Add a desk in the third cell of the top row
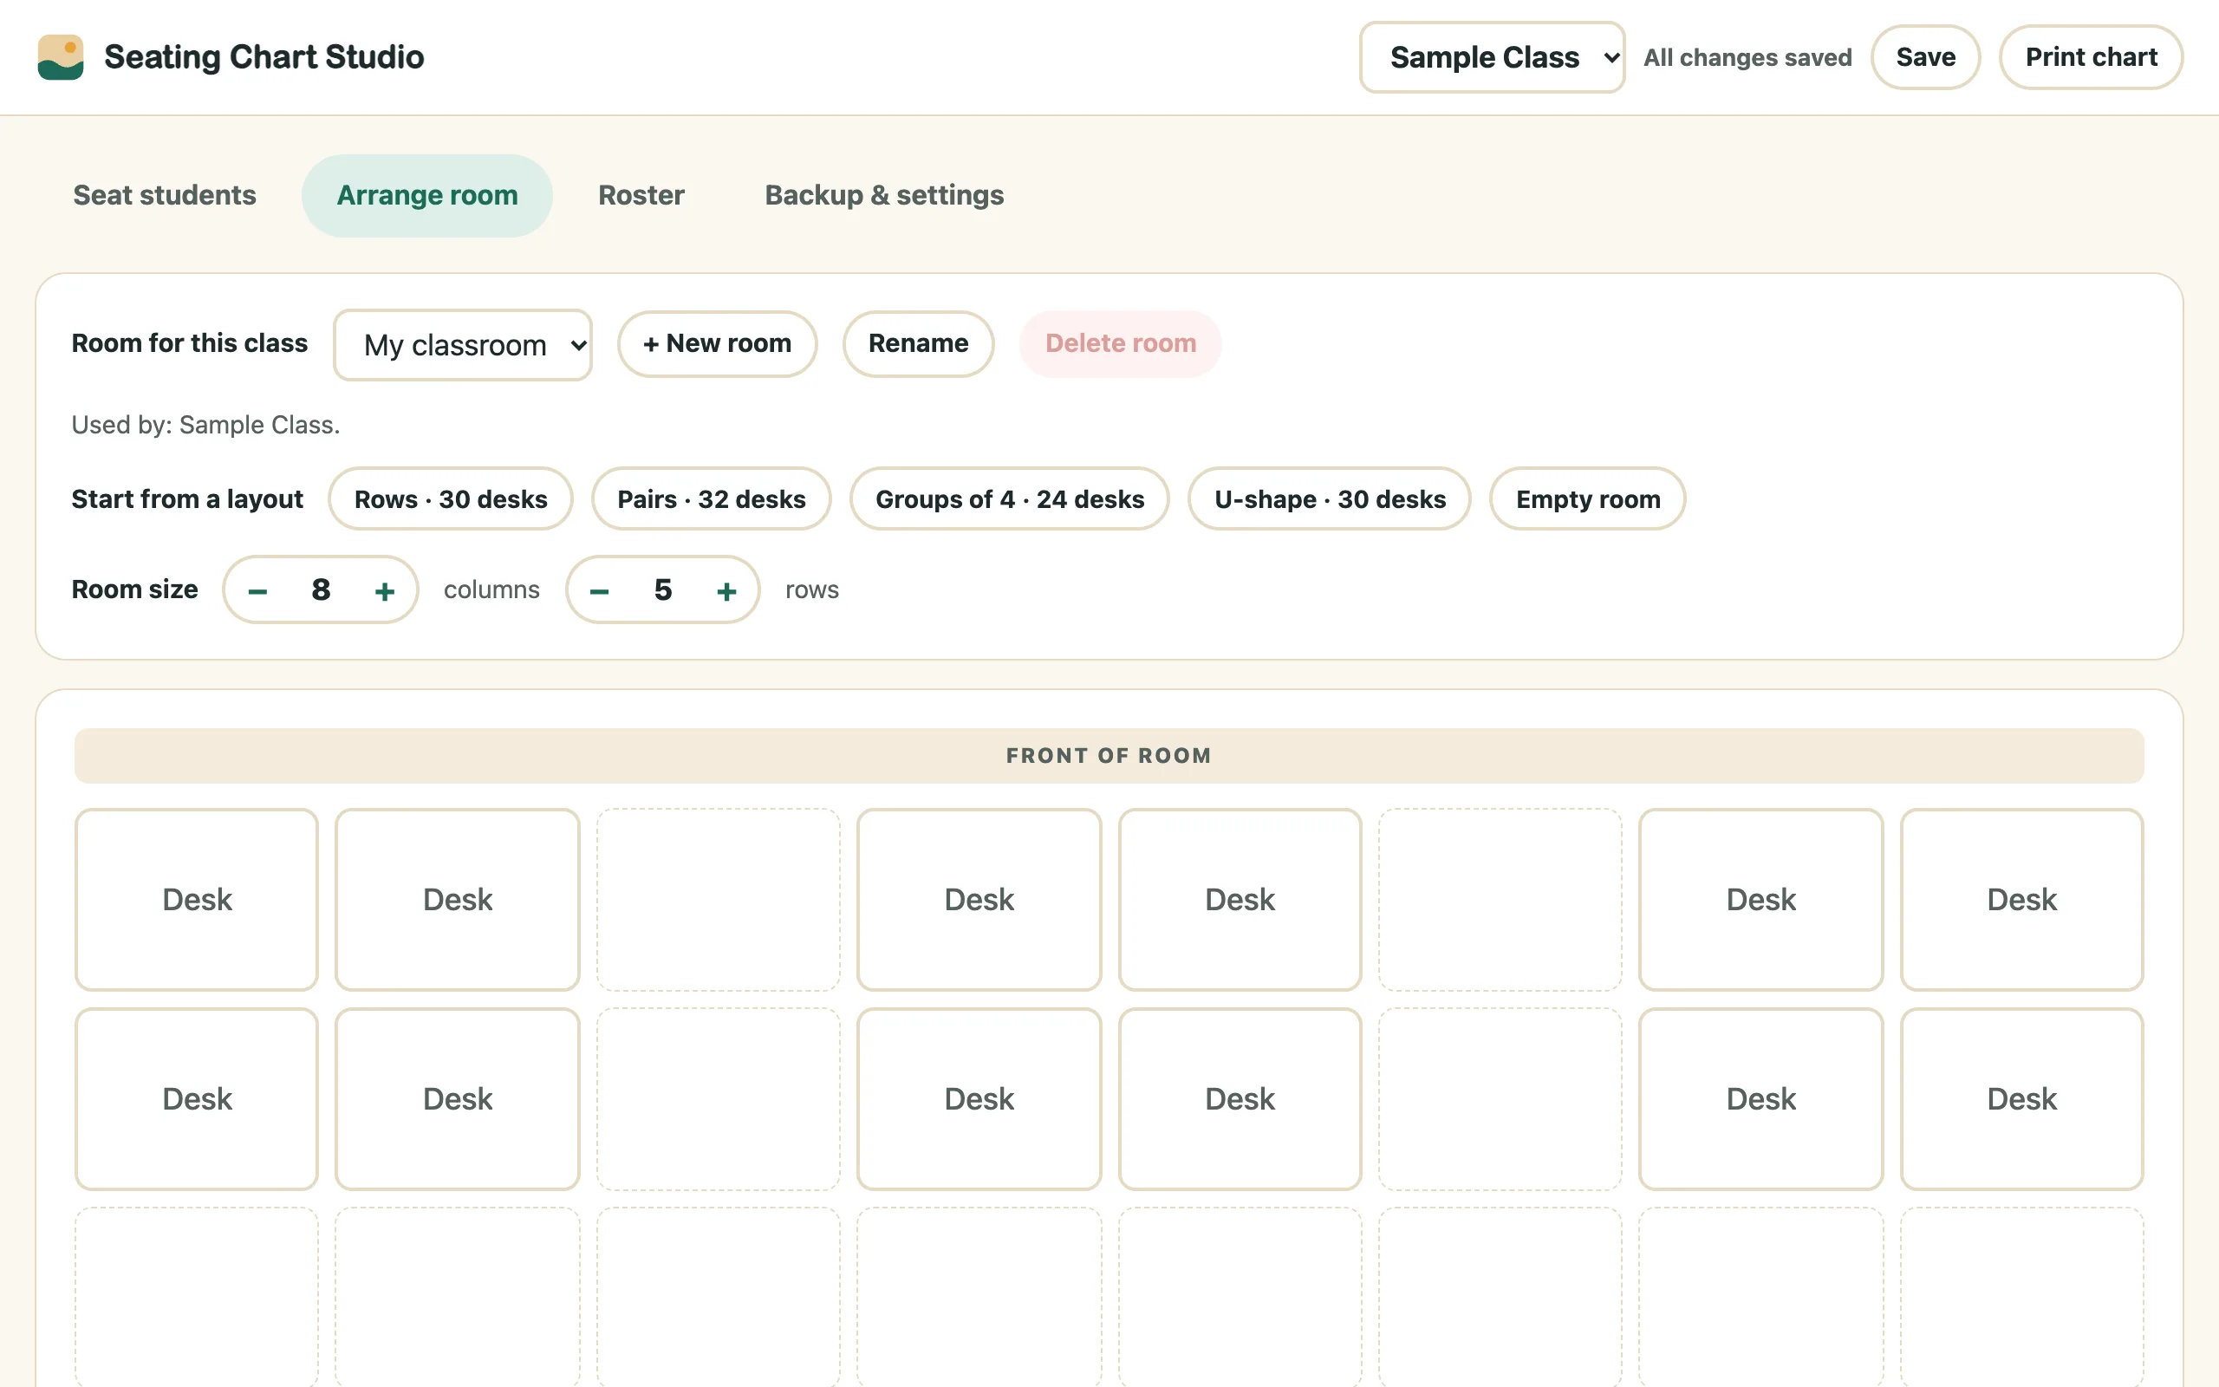Viewport: 2219px width, 1387px height. pyautogui.click(x=718, y=899)
